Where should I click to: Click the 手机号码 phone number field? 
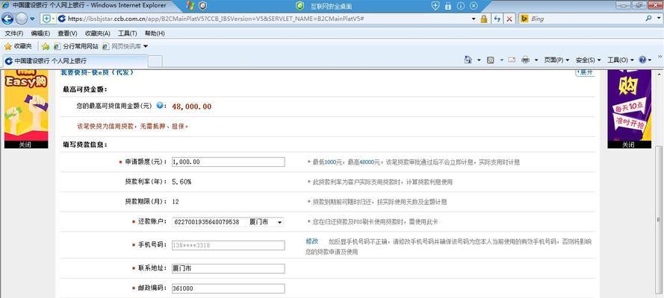pos(228,245)
